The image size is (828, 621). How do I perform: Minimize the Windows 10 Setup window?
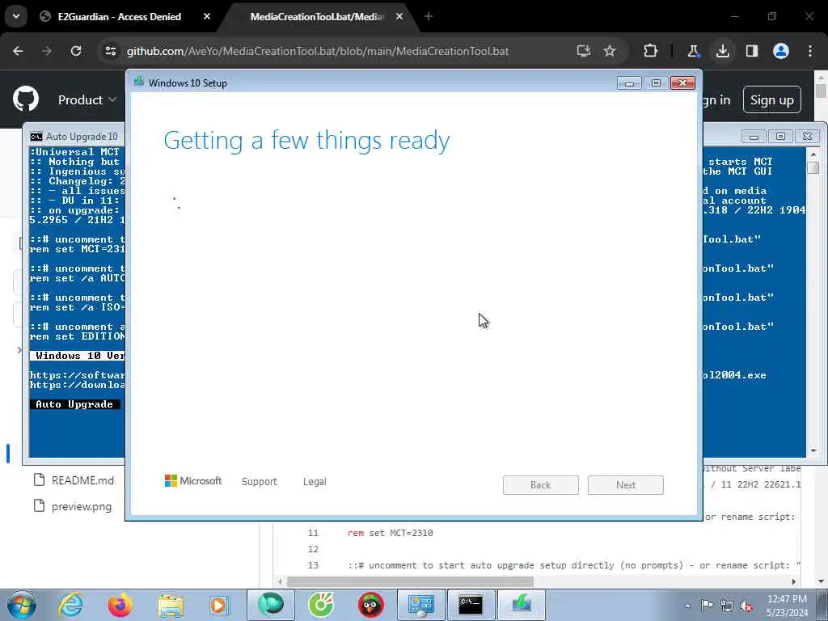point(629,83)
